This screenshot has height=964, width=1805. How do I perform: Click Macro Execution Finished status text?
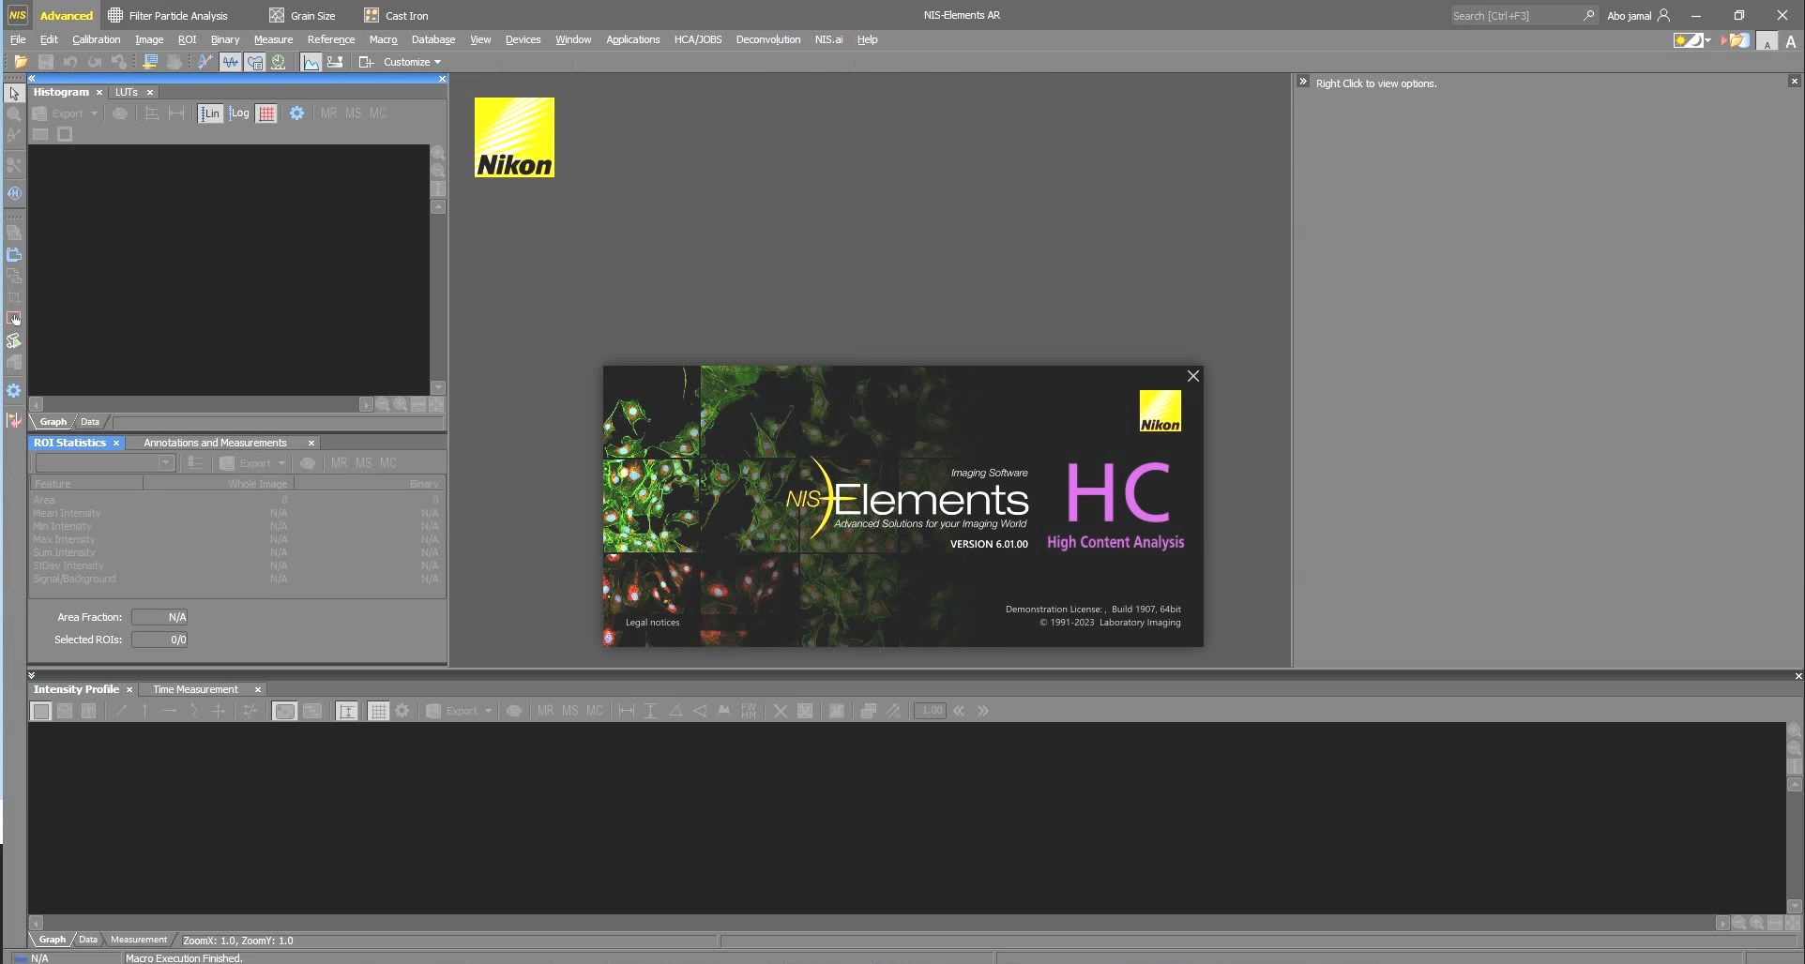click(184, 958)
